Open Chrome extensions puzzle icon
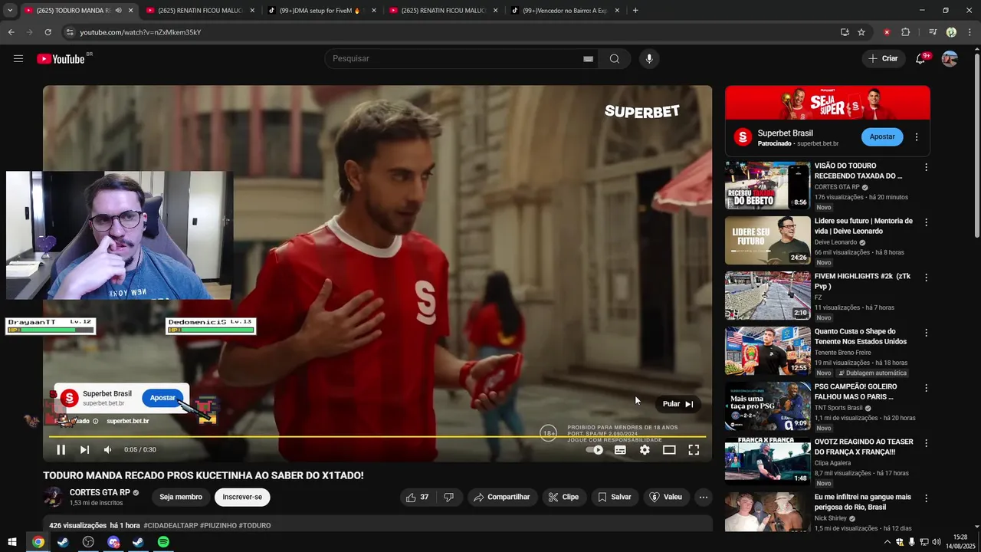This screenshot has width=981, height=552. click(x=906, y=32)
